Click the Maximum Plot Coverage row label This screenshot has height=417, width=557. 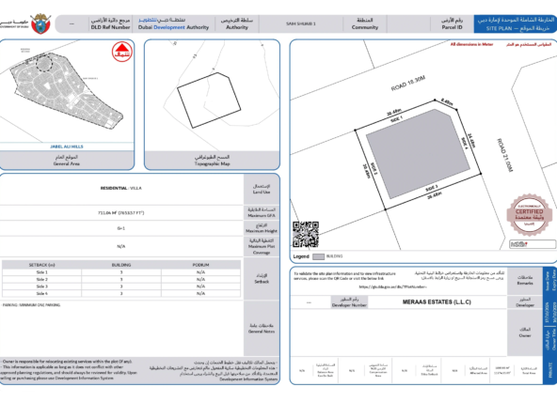click(262, 246)
